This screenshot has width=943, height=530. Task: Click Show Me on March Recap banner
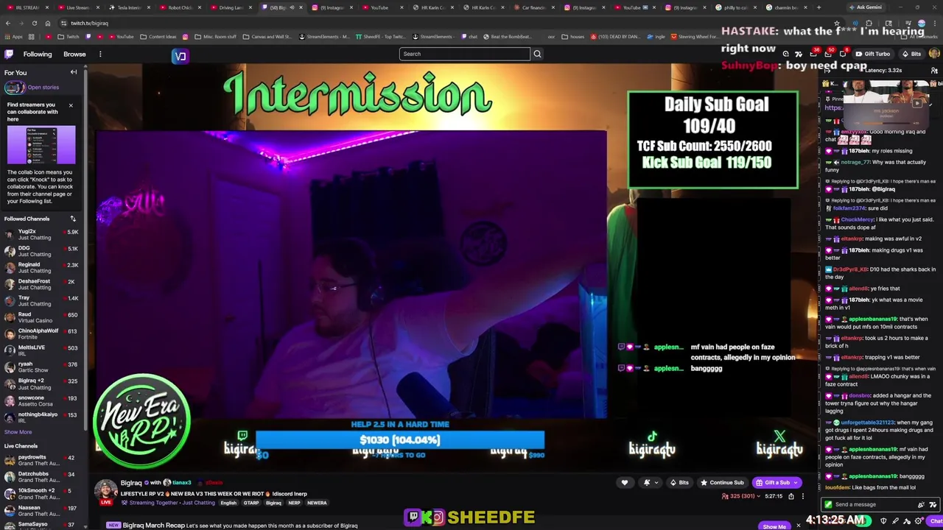pos(774,526)
